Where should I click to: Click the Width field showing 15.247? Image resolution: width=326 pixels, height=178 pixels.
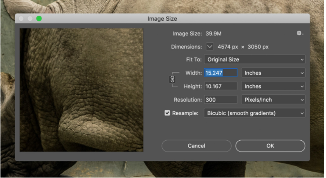tap(221, 73)
